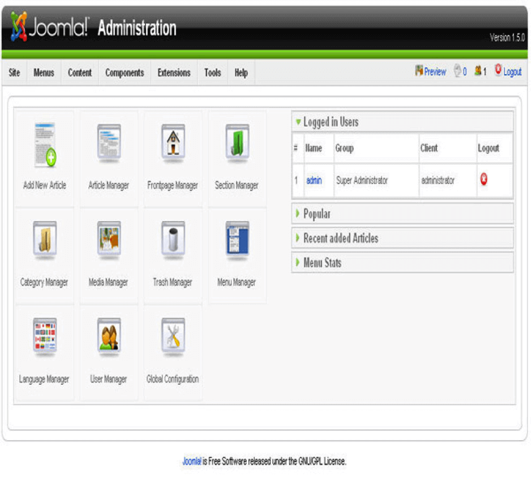Expand the Popular panel
The height and width of the screenshot is (477, 532).
click(x=402, y=214)
